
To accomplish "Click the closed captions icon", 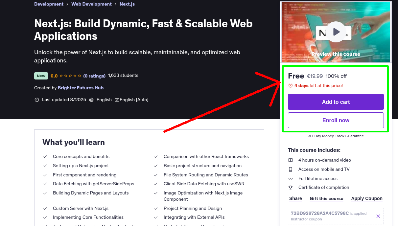I will click(x=117, y=100).
